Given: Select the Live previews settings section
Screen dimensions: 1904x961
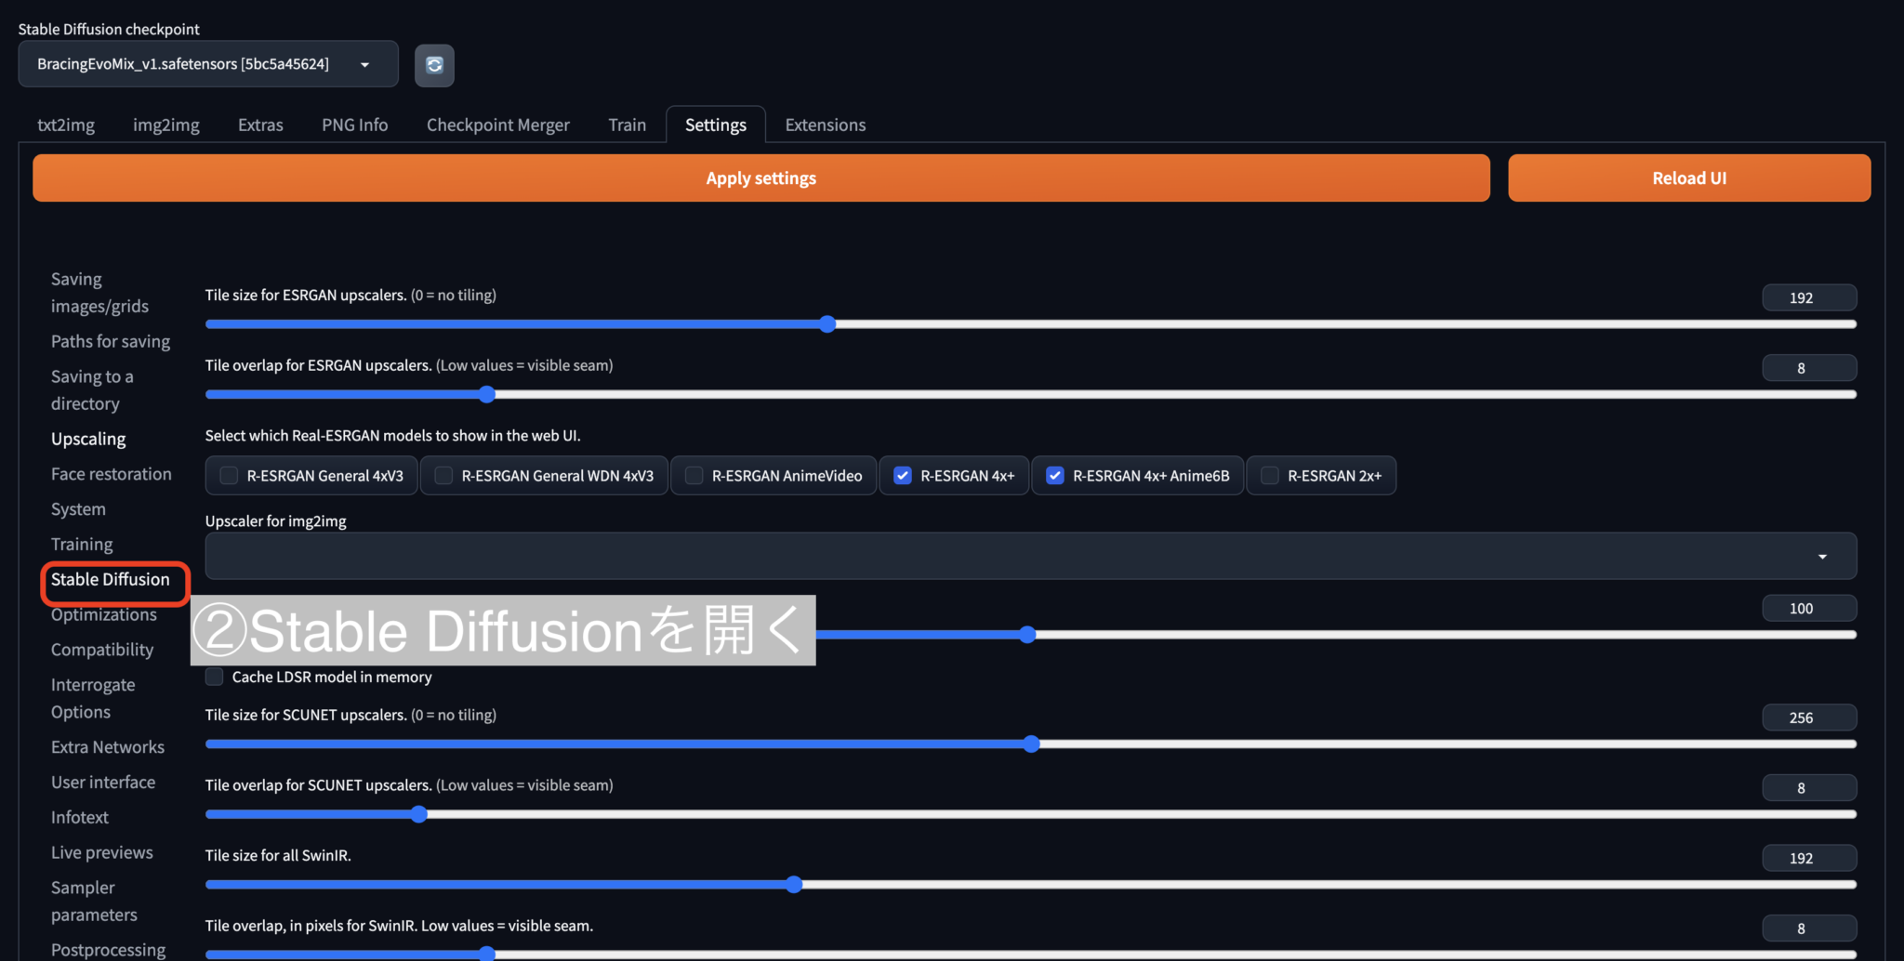Looking at the screenshot, I should tap(101, 852).
